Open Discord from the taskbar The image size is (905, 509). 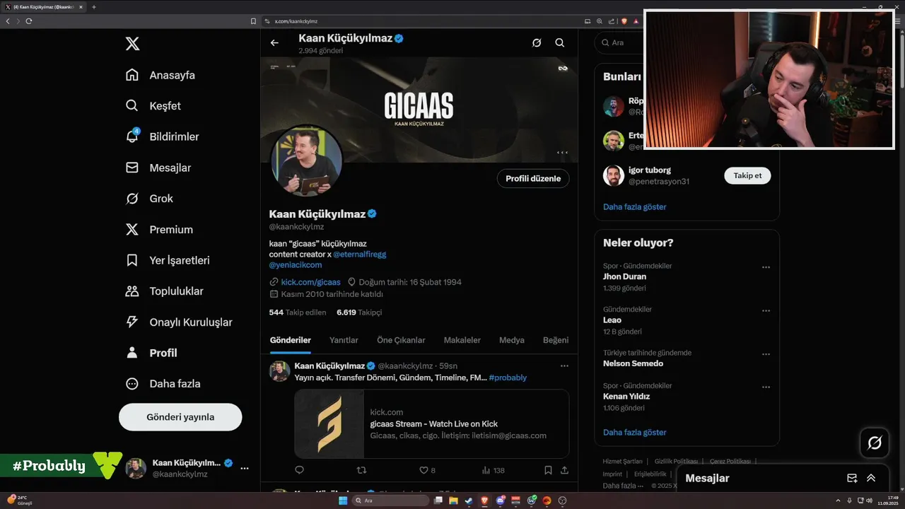501,501
